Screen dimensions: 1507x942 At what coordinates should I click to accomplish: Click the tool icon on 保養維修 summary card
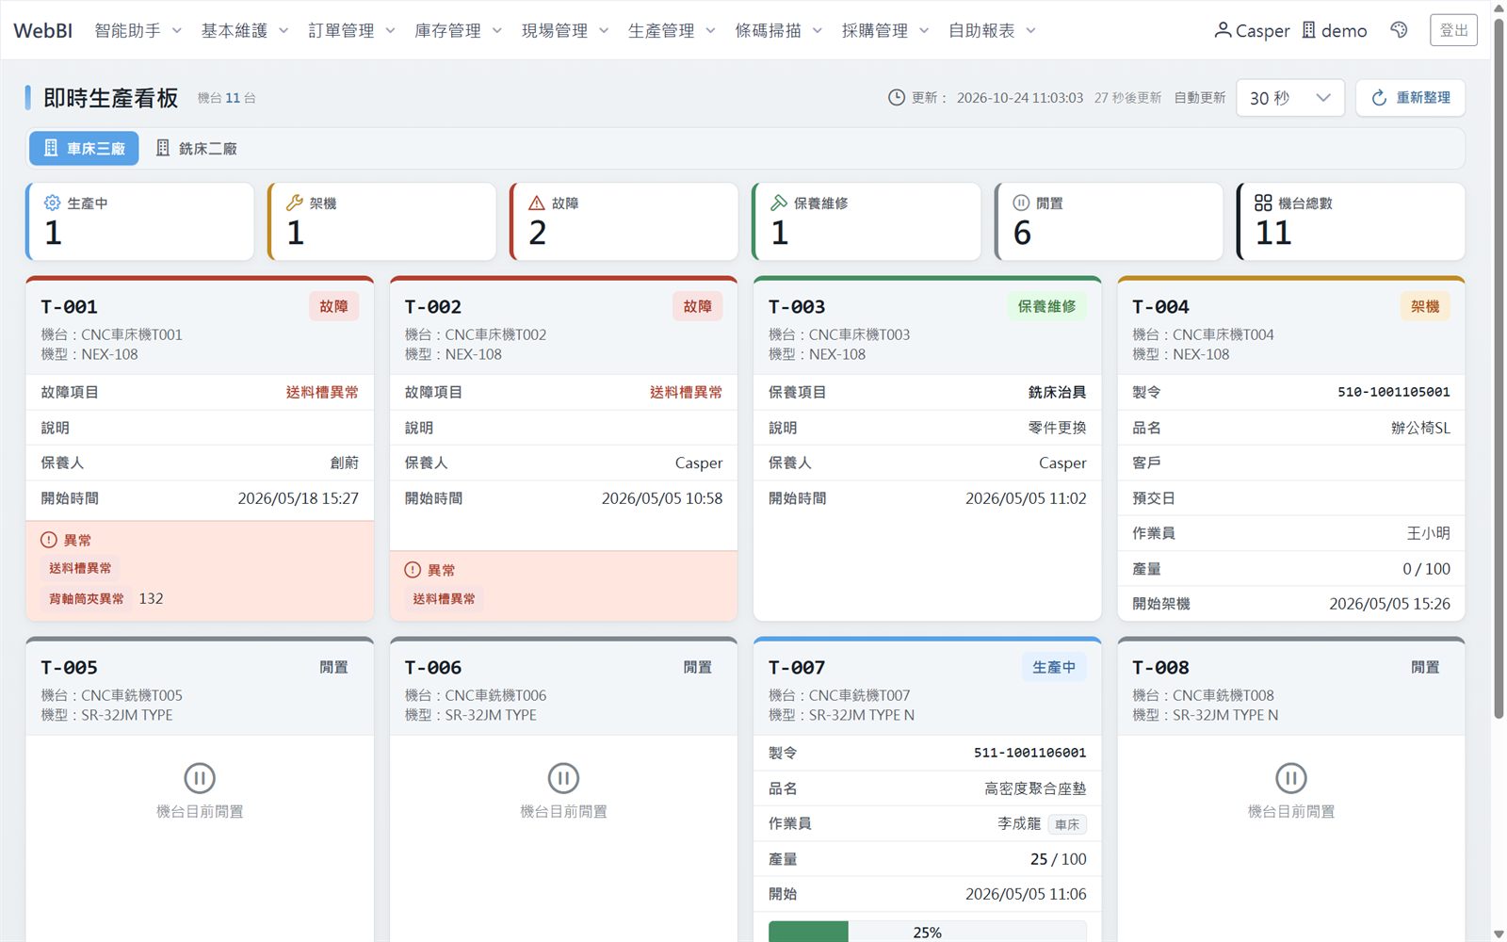click(779, 203)
